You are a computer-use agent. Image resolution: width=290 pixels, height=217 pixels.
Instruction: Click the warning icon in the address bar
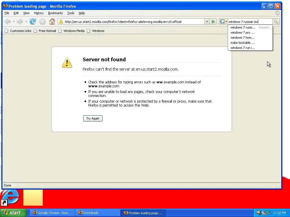[x=61, y=21]
